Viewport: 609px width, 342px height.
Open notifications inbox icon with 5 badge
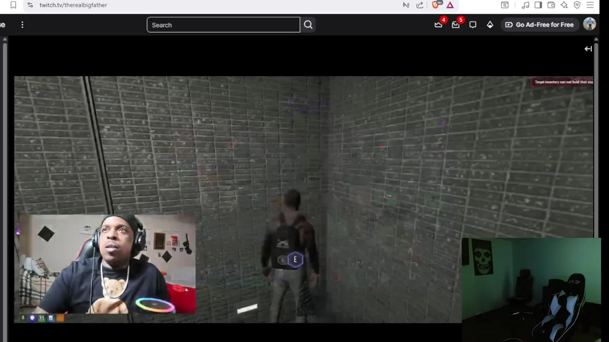[x=456, y=25]
